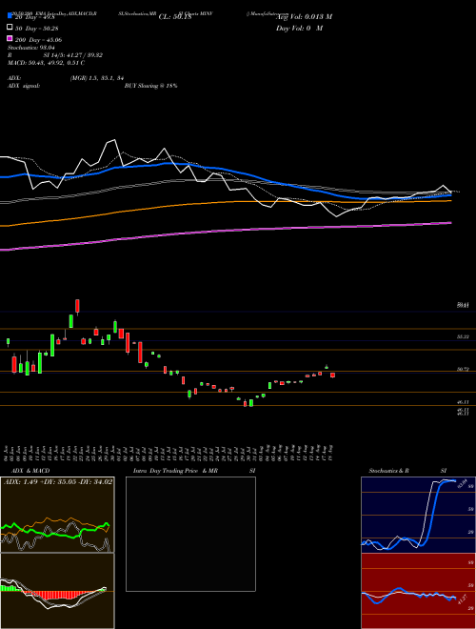This screenshot has height=629, width=476.
Task: Open the MACD histogram thumbnail chart
Action: pyautogui.click(x=57, y=591)
